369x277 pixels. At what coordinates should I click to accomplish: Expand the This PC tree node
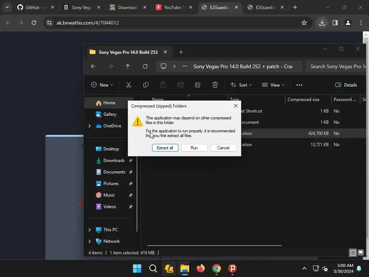click(x=89, y=230)
